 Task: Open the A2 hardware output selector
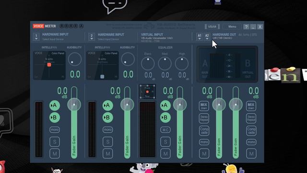(x=207, y=37)
